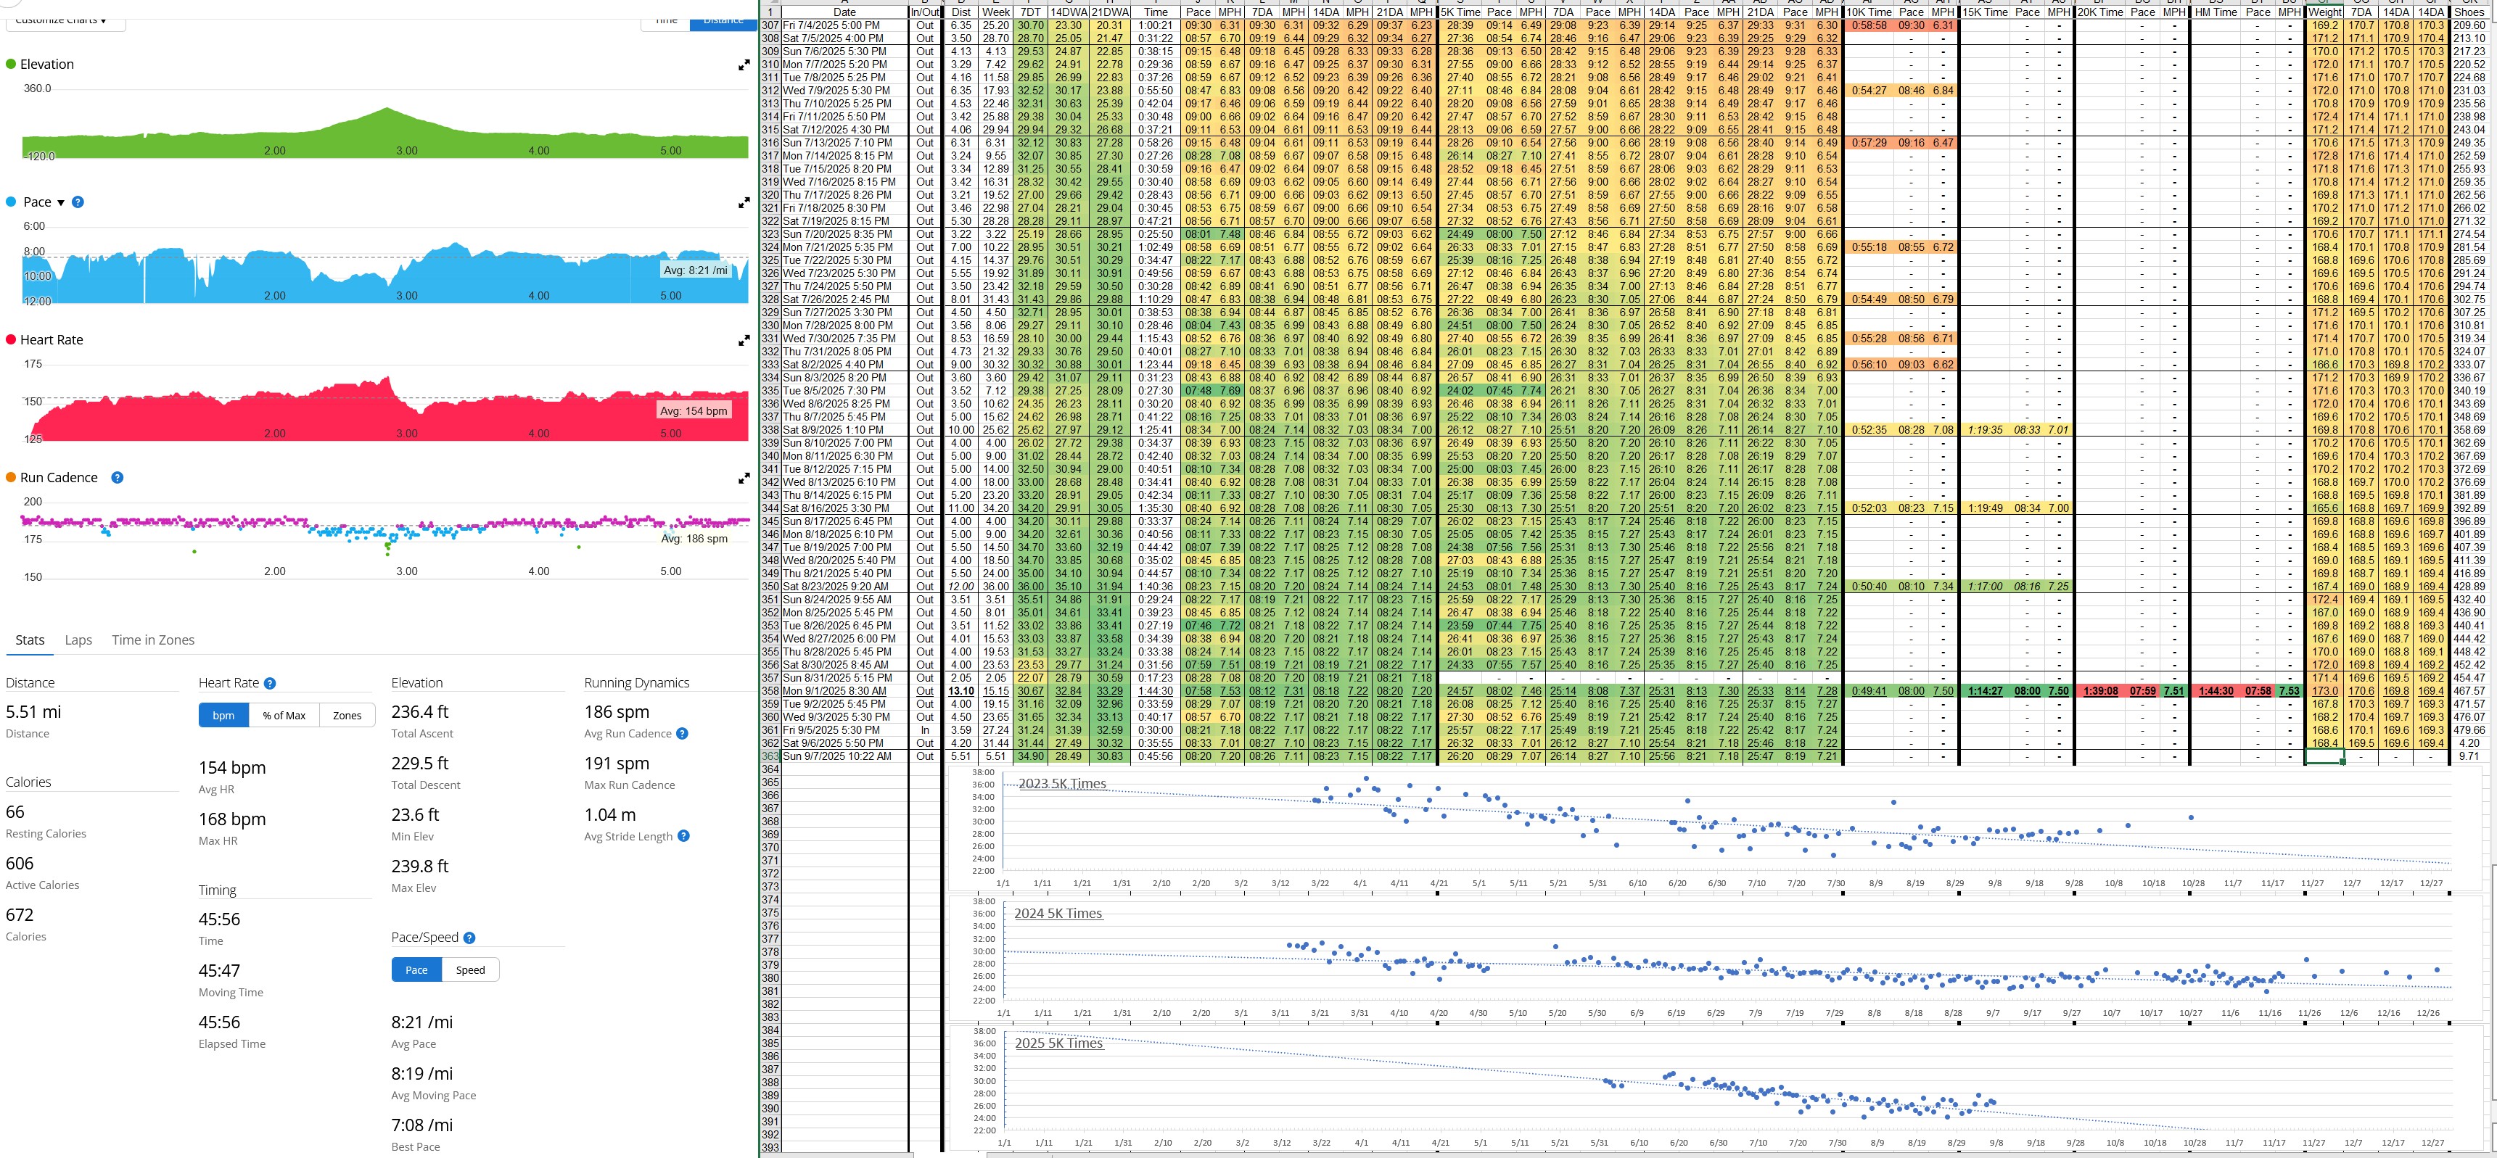2497x1158 pixels.
Task: Select the Weight column header cell
Action: [x=2324, y=12]
